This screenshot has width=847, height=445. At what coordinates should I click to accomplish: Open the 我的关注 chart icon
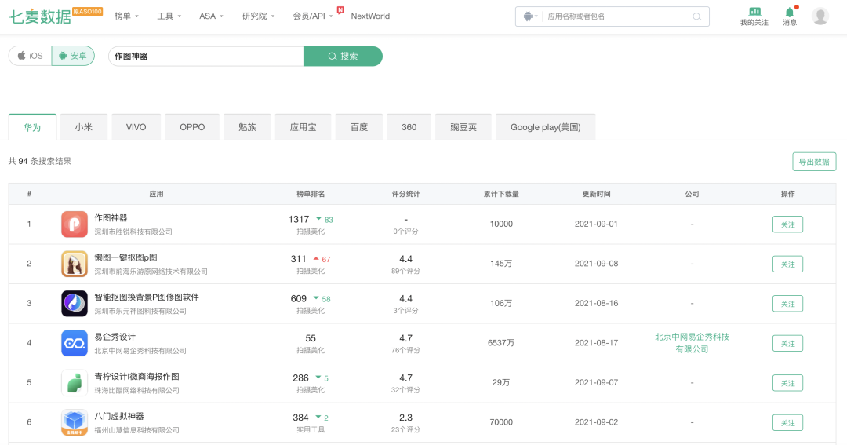(754, 12)
